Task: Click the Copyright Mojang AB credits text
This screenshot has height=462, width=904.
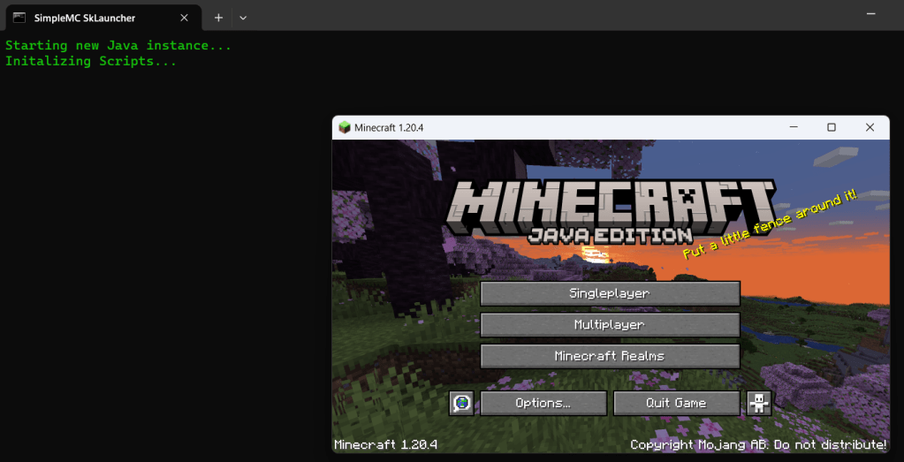Action: point(758,444)
